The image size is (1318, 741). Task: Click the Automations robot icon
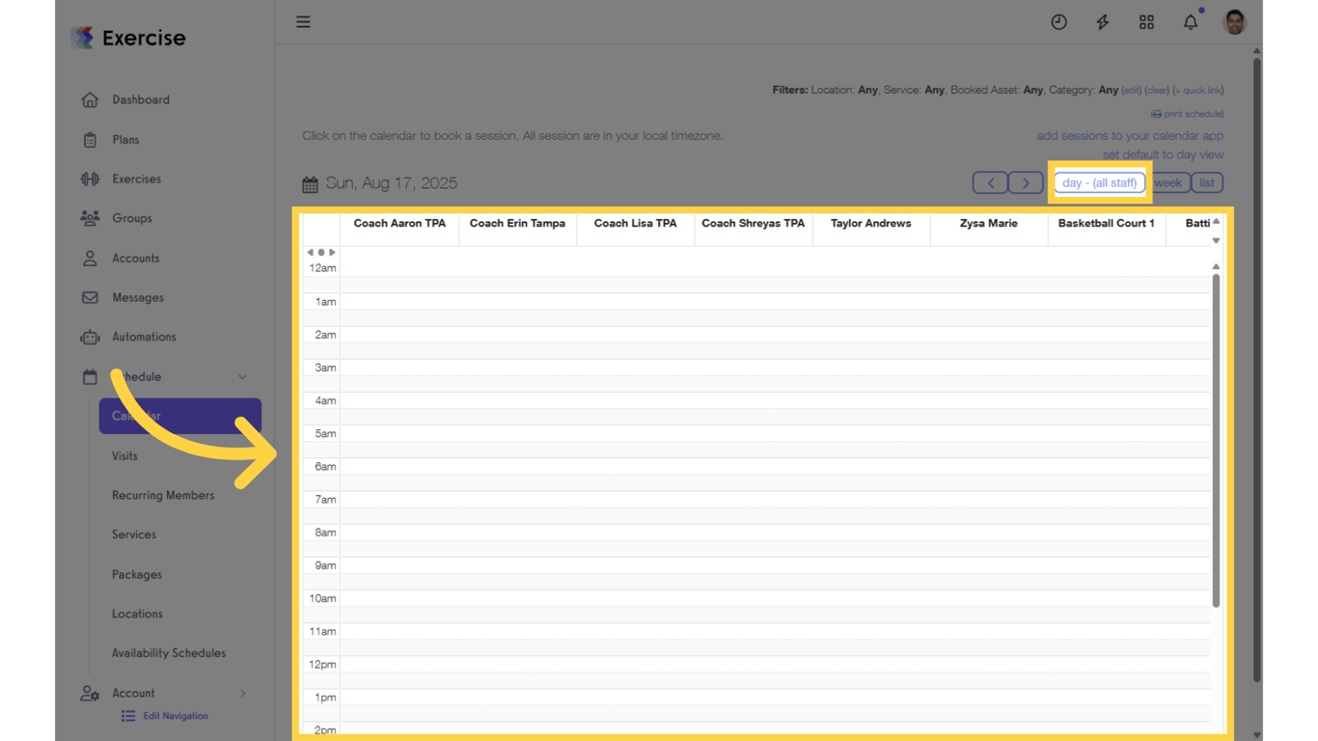tap(90, 337)
